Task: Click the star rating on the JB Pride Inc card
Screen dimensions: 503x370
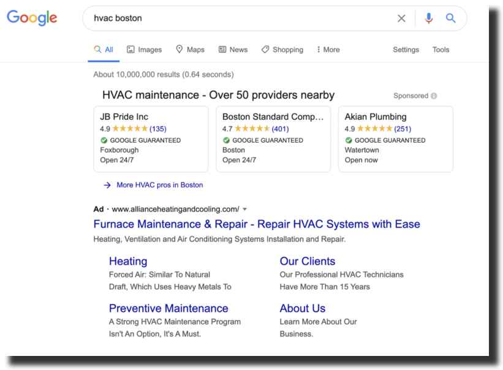Action: click(130, 129)
